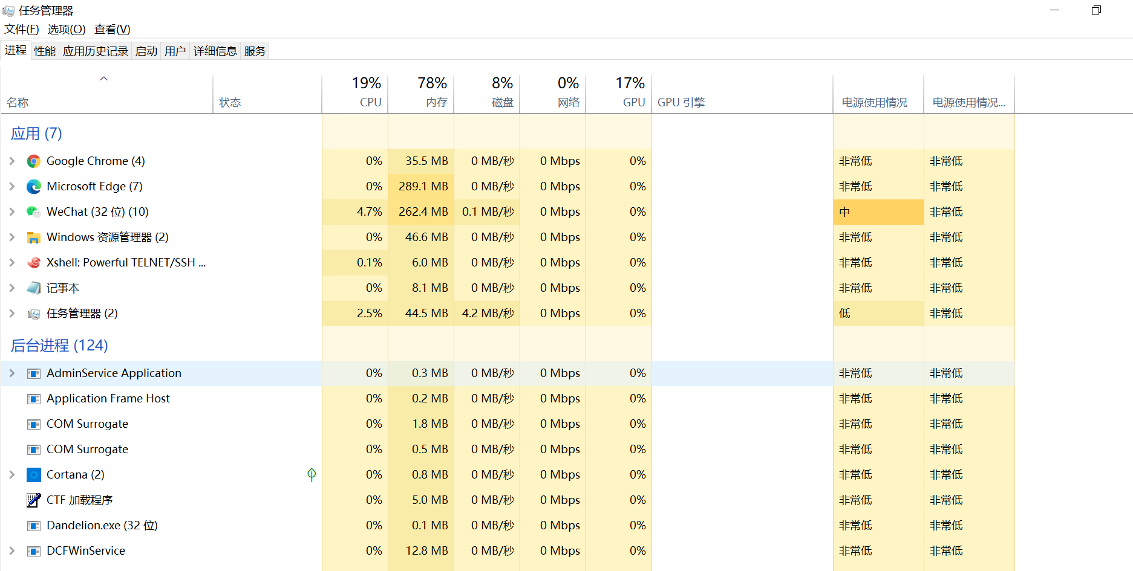Open the 查看(V) menu
The height and width of the screenshot is (571, 1133).
[113, 30]
